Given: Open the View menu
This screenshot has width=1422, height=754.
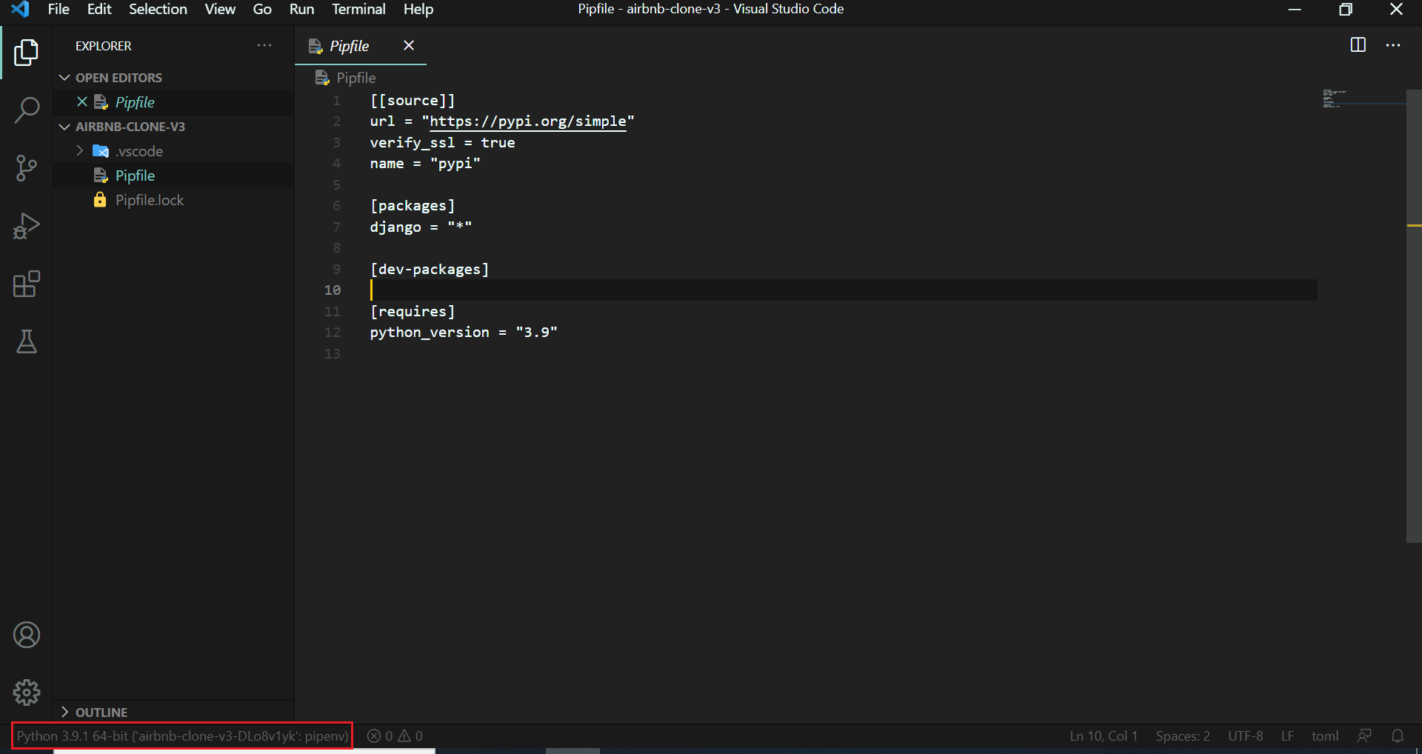Looking at the screenshot, I should pos(220,9).
